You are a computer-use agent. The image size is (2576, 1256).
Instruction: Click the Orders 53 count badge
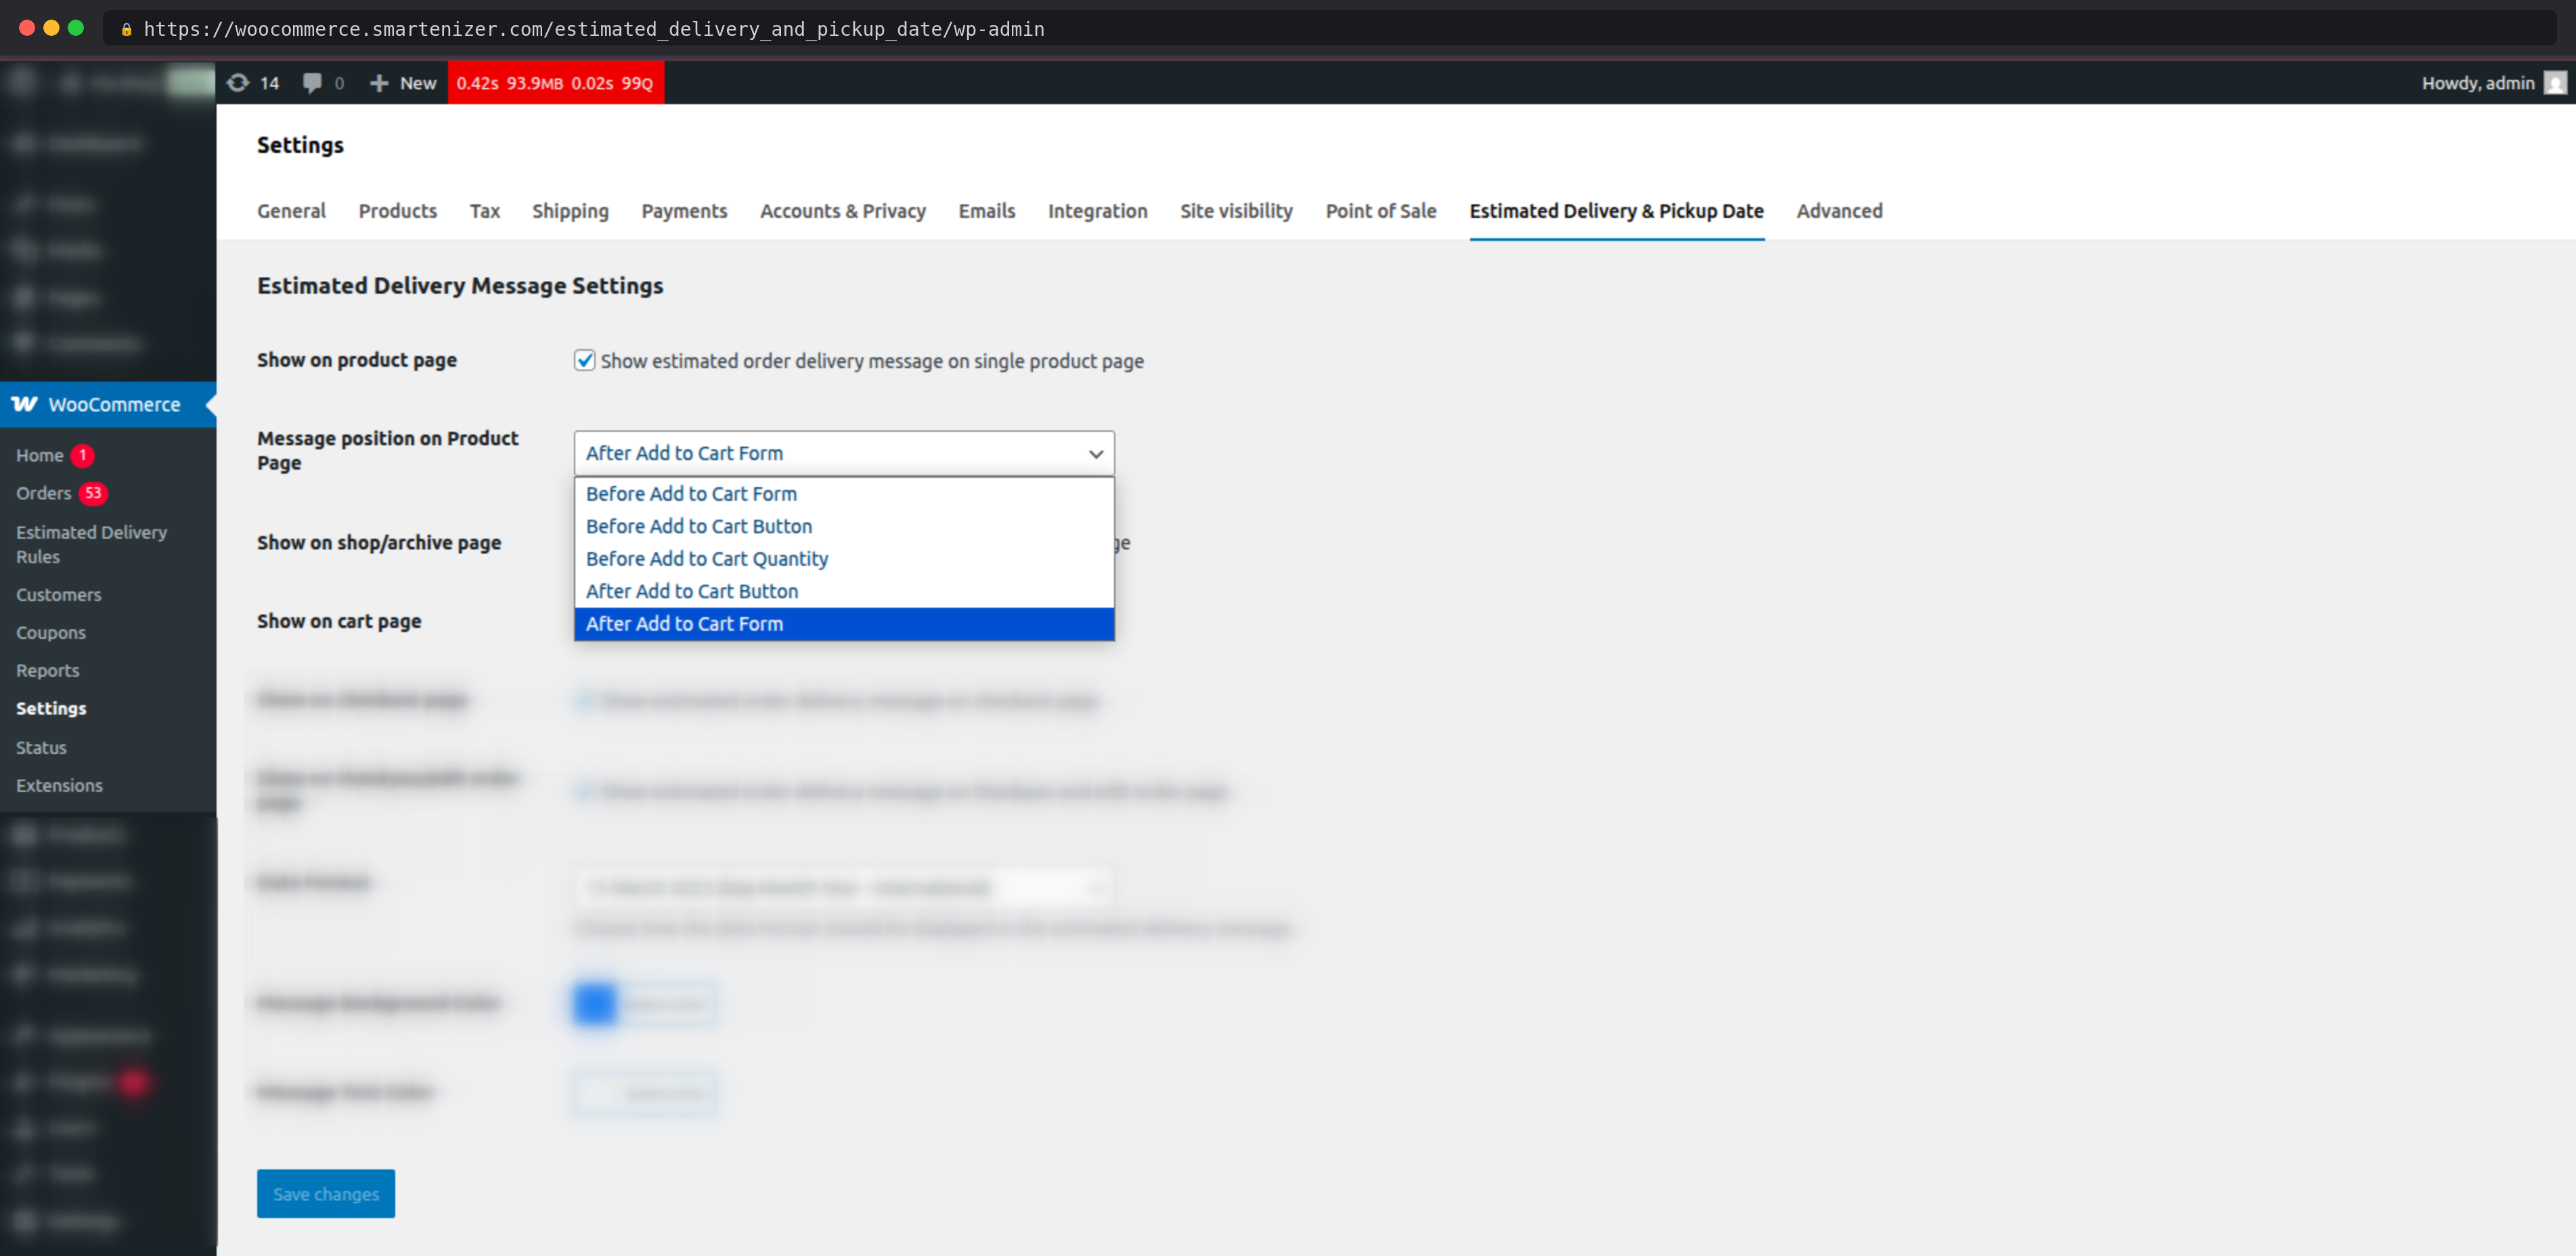pos(93,493)
